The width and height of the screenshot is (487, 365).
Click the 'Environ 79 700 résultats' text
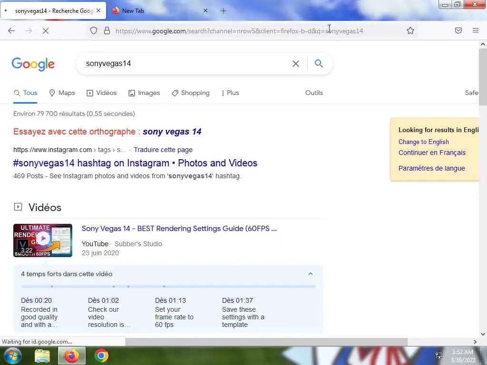[x=74, y=114]
